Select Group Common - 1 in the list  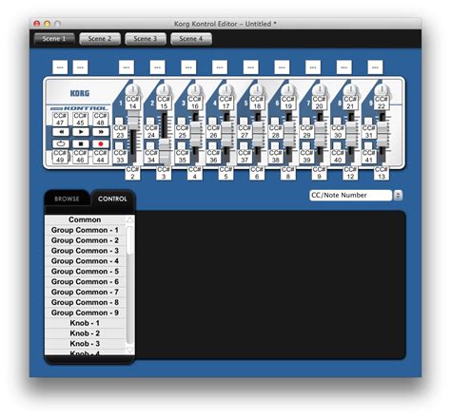pyautogui.click(x=85, y=230)
